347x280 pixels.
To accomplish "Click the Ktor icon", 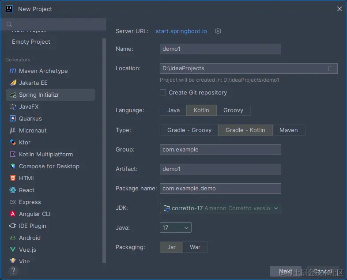I will coord(13,142).
